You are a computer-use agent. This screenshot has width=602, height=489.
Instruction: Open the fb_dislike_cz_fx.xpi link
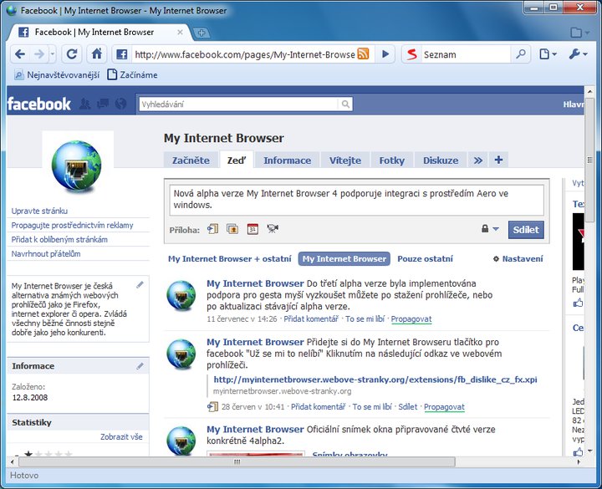[x=375, y=379]
